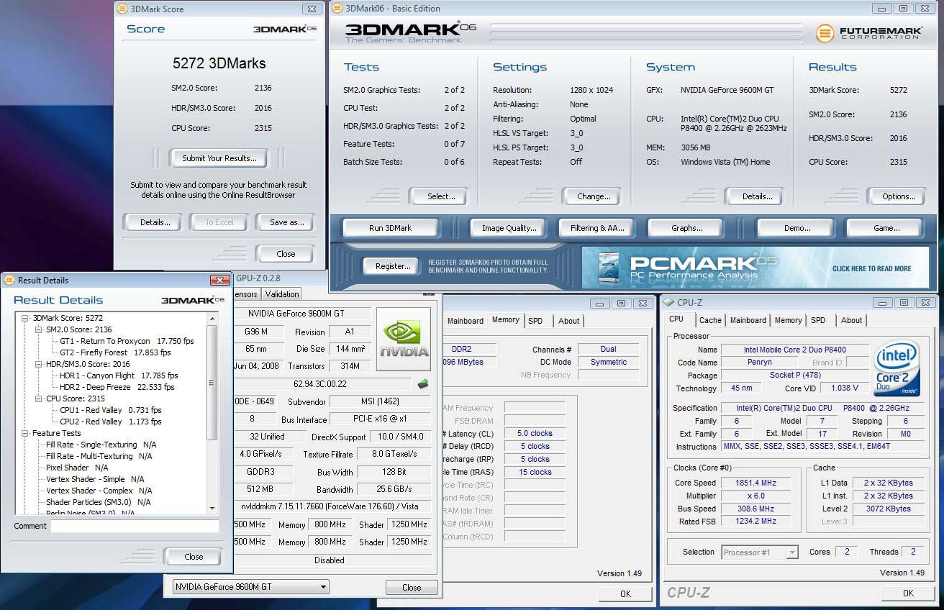Select Fill Rate - Single-Texturing row
The width and height of the screenshot is (944, 610).
(101, 445)
